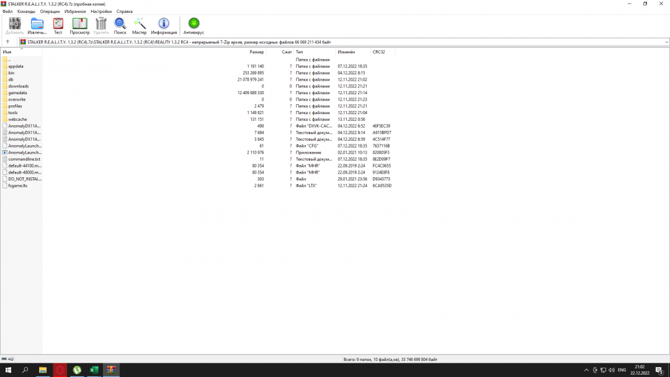This screenshot has height=377, width=670.
Task: Launch the Wizard (Мастер) tool
Action: (x=140, y=26)
